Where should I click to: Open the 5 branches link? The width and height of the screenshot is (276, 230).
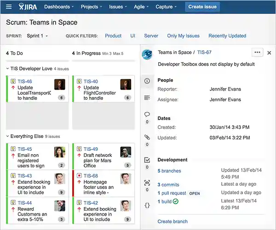pyautogui.click(x=169, y=171)
